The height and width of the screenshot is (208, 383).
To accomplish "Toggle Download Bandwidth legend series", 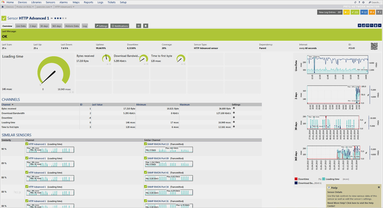I will 306,183.
